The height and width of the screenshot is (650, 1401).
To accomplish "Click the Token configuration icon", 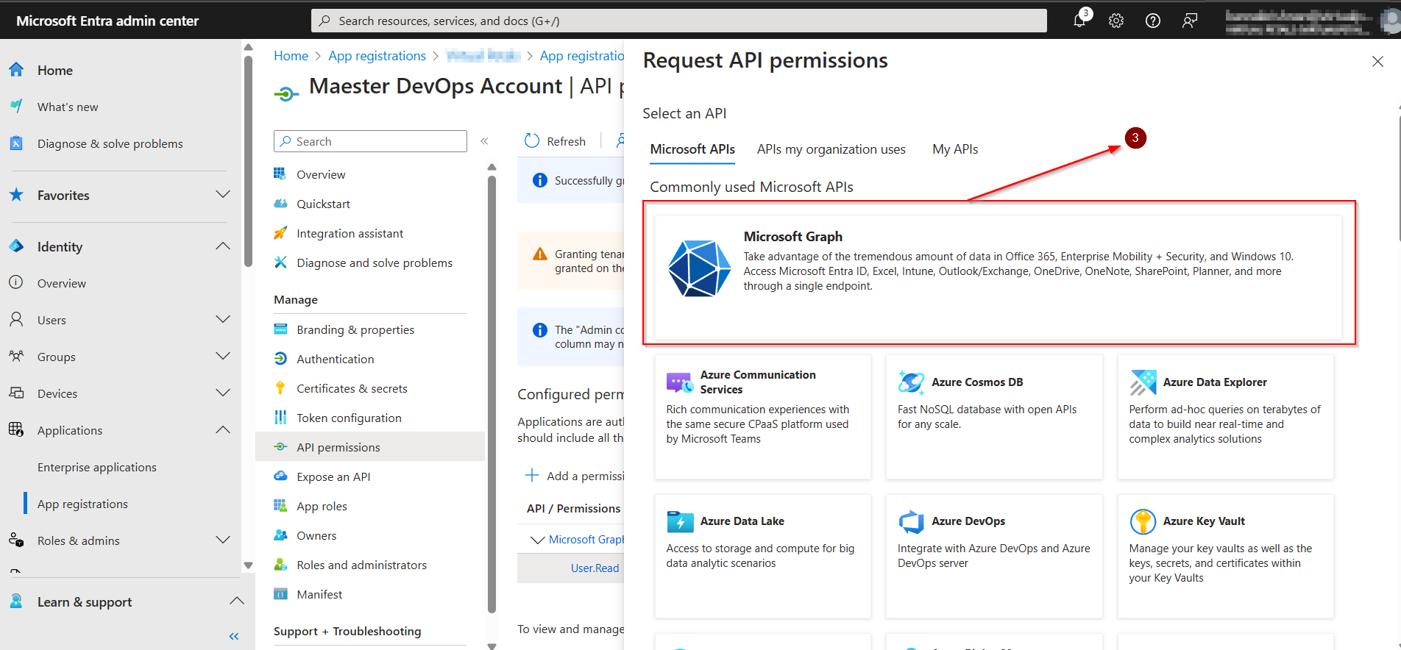I will click(x=280, y=417).
